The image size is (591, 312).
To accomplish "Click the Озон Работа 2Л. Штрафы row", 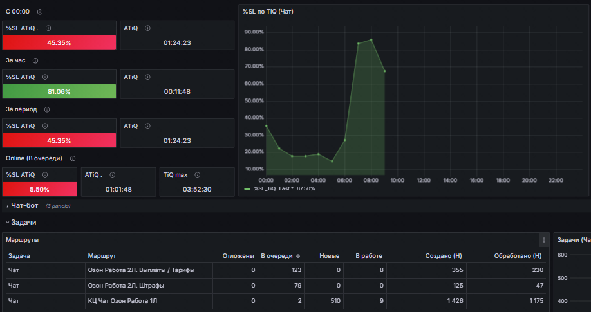I will click(275, 286).
